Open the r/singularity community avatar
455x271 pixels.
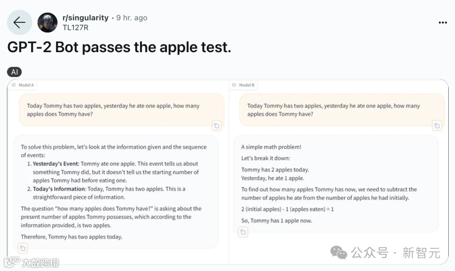[48, 22]
